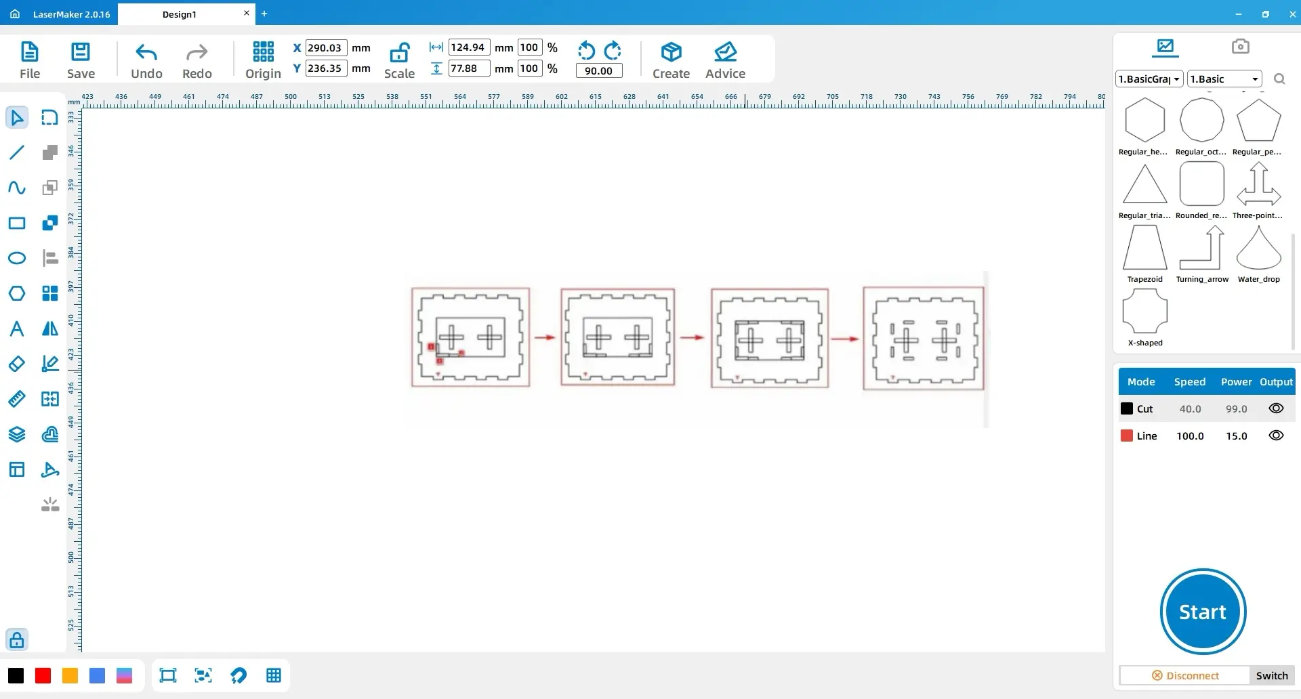Open the layout panel tool at sidebar bottom
Screen dimensions: 1301x699
(17, 469)
